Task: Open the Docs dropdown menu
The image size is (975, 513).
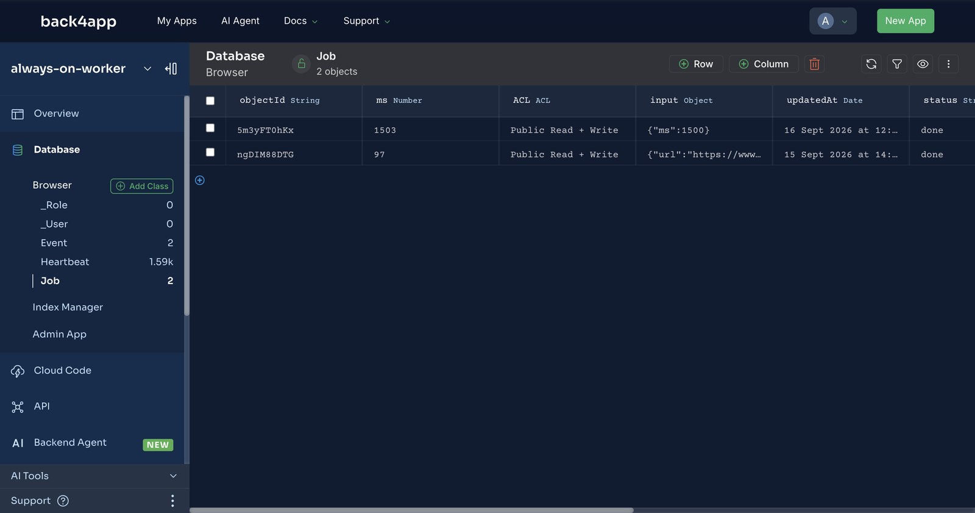Action: (300, 21)
